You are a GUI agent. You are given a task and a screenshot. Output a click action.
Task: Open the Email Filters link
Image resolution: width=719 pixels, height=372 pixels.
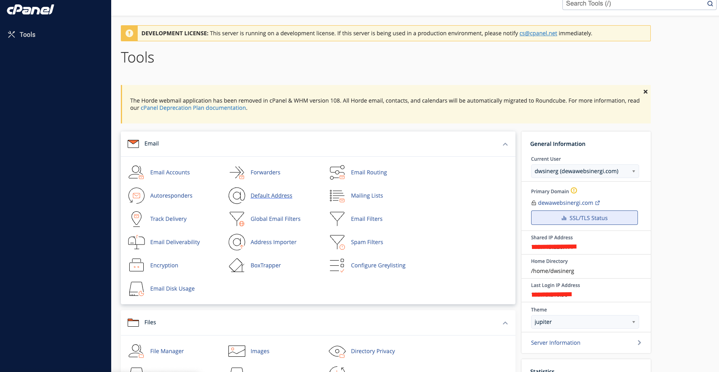pos(367,219)
